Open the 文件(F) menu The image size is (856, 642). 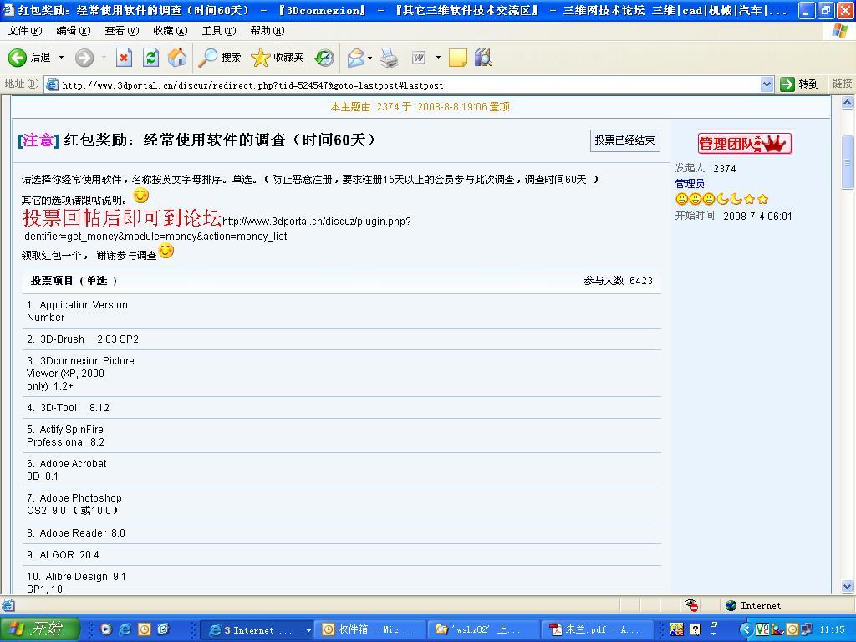(25, 31)
